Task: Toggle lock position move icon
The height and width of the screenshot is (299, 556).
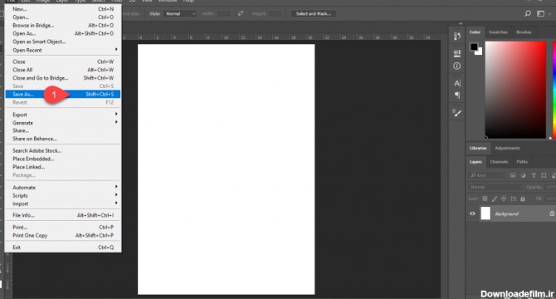Action: click(504, 199)
